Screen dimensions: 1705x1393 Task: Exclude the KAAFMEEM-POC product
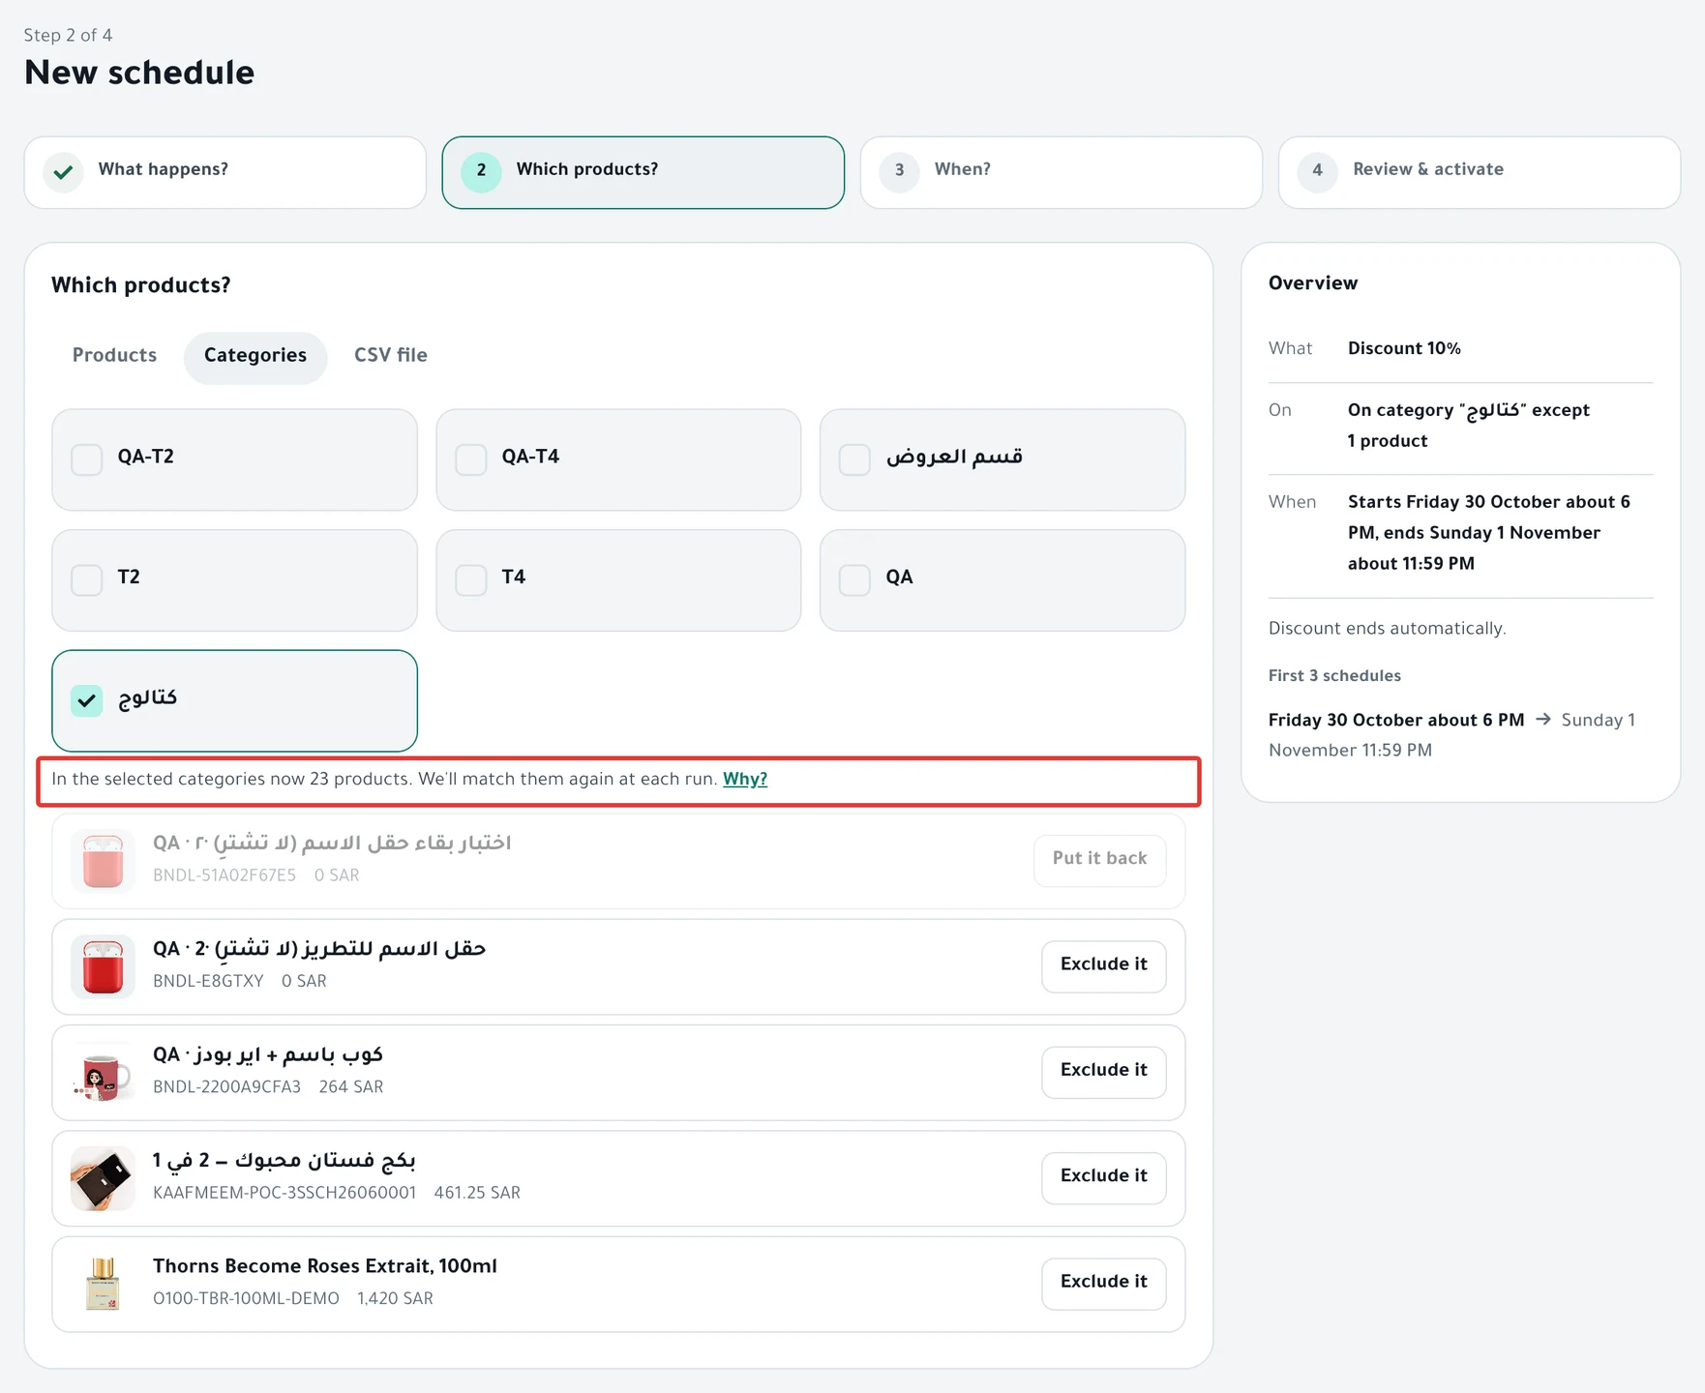point(1104,1177)
